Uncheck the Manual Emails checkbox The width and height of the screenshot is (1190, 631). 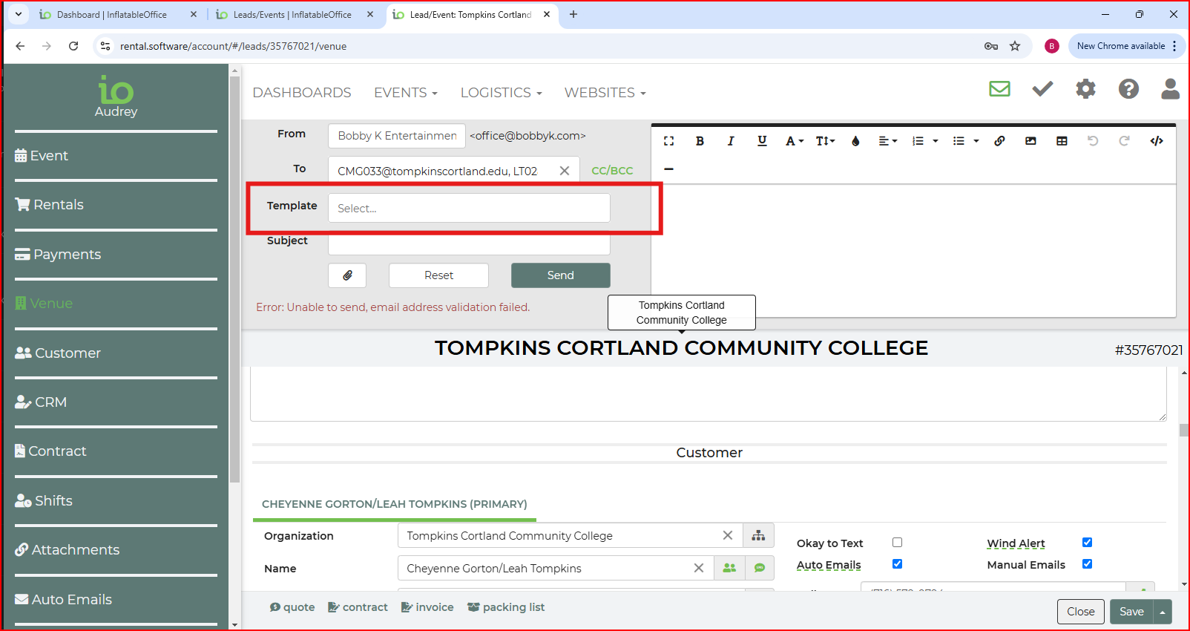coord(1087,564)
